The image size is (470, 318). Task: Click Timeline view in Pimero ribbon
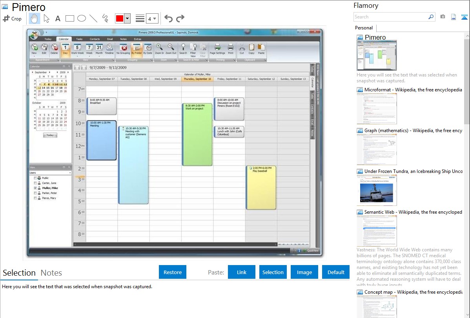click(x=109, y=49)
